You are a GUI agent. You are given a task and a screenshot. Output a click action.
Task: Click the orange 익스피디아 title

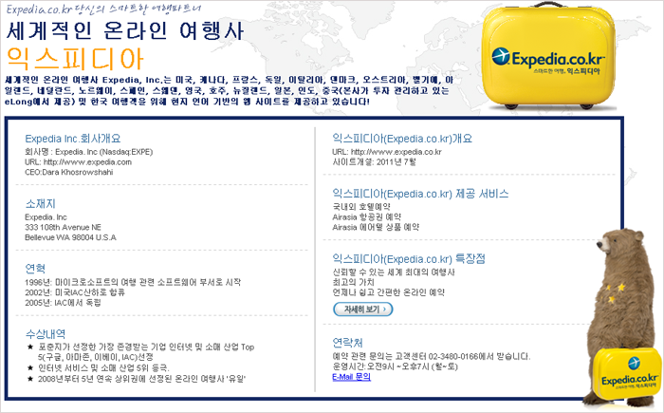click(75, 59)
